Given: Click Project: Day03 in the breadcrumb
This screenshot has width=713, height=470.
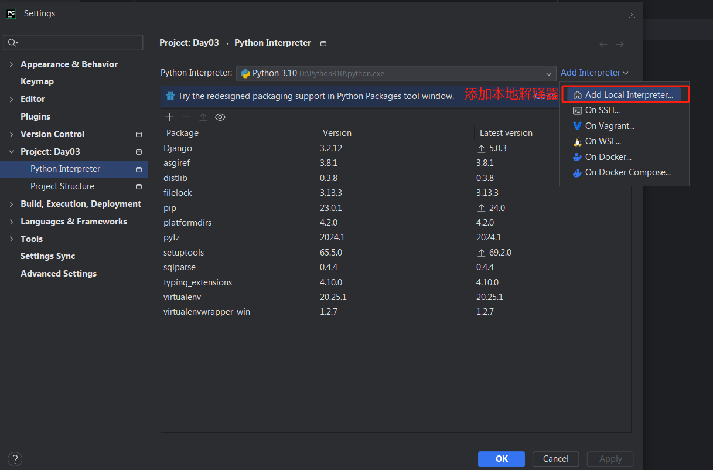Looking at the screenshot, I should point(189,43).
